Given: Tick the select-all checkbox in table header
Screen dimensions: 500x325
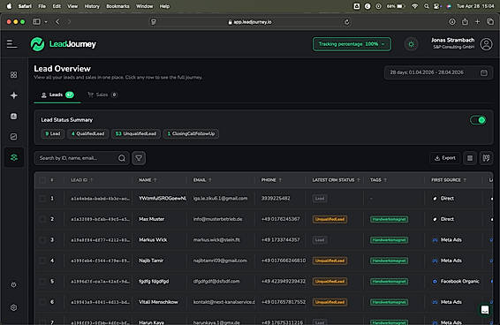Looking at the screenshot, I should point(42,180).
